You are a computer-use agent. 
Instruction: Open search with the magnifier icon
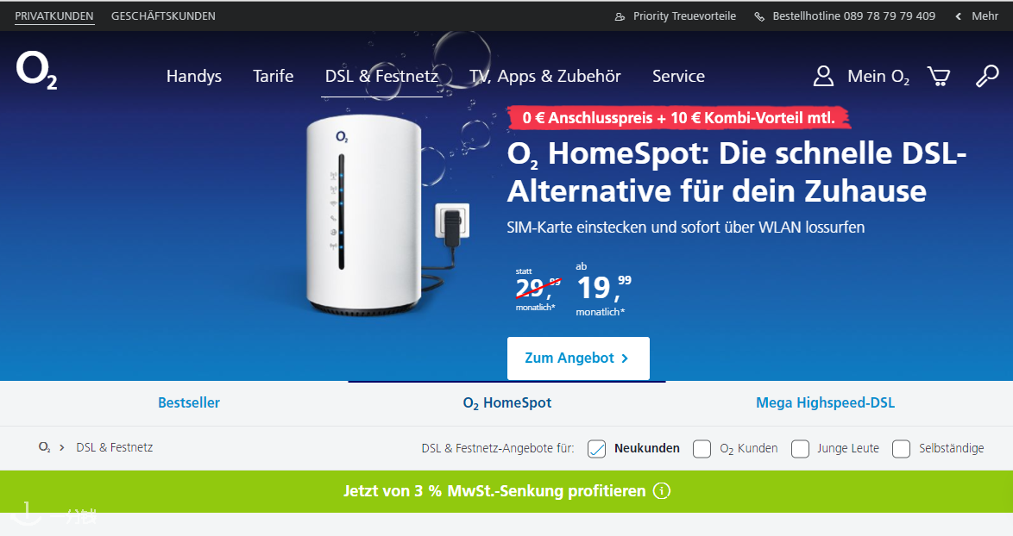987,76
